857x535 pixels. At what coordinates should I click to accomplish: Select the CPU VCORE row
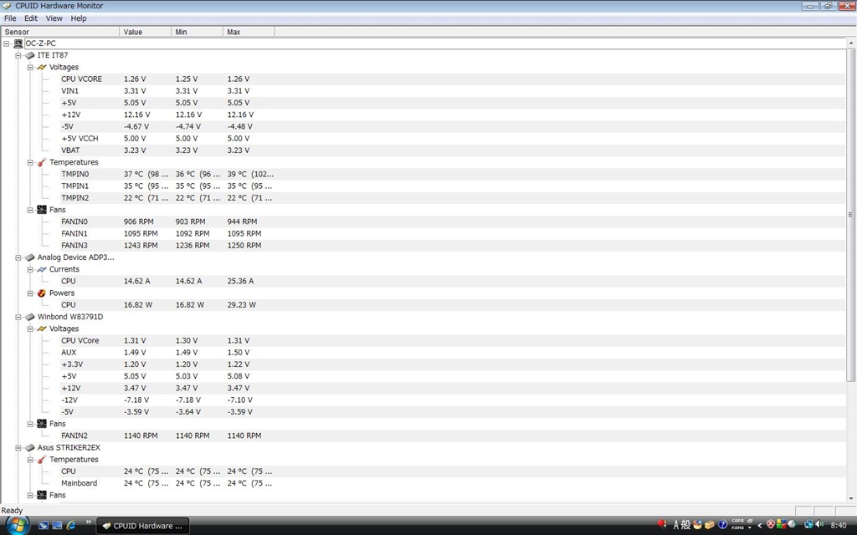pyautogui.click(x=453, y=79)
